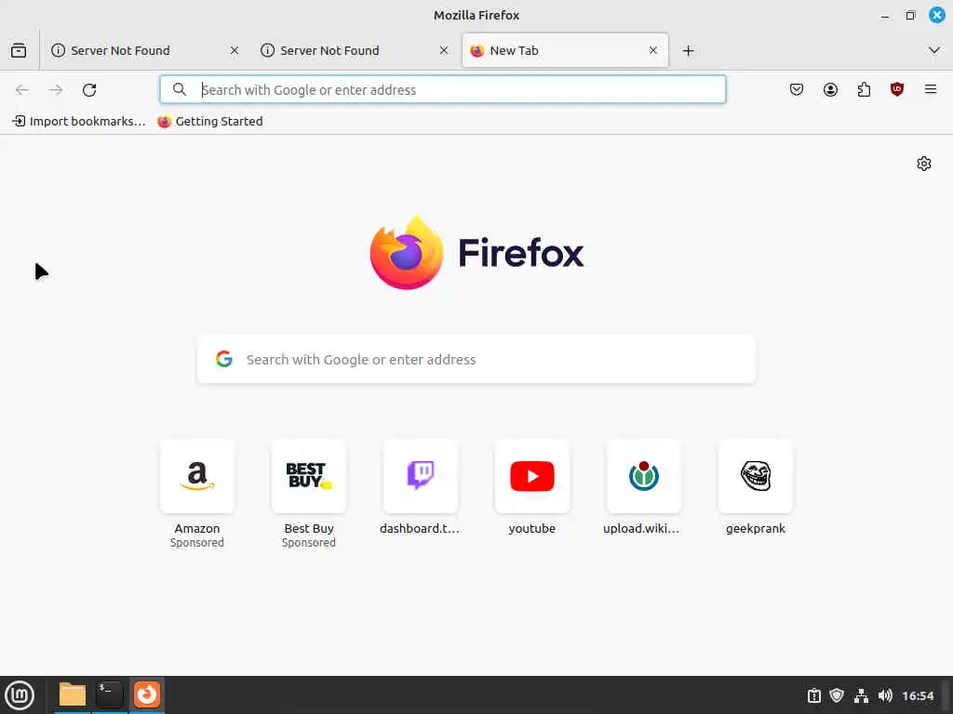Click the page's Google search box

tap(476, 360)
